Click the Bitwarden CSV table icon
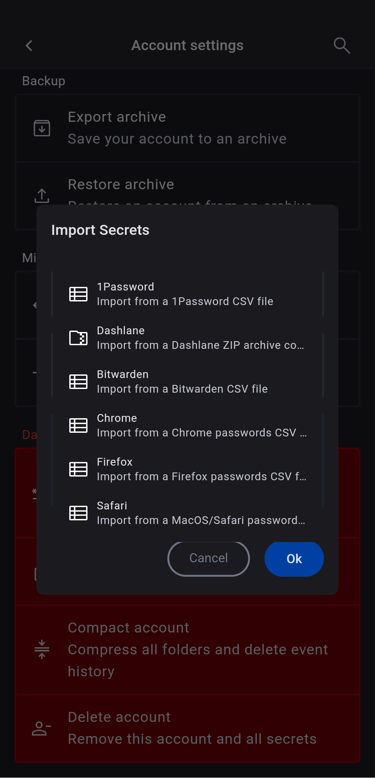The height and width of the screenshot is (778, 375). [x=78, y=382]
